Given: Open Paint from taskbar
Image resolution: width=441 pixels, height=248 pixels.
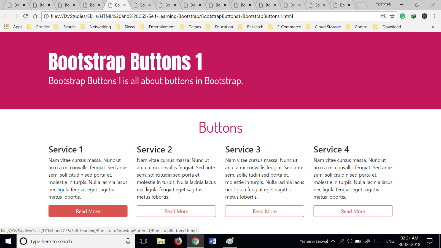Looking at the screenshot, I should pyautogui.click(x=230, y=241).
